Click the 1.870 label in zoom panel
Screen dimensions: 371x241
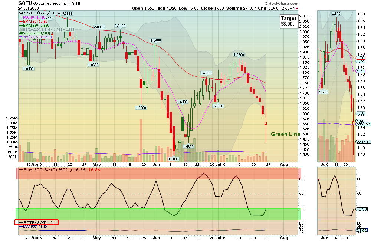click(x=336, y=13)
